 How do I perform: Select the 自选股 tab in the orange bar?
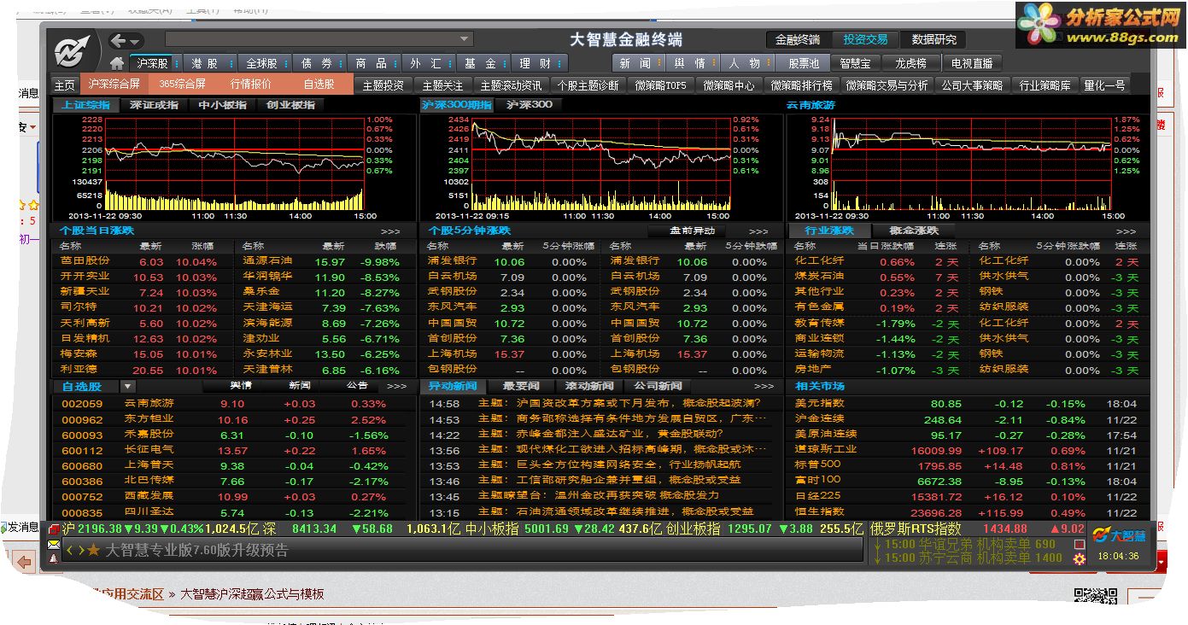(319, 85)
